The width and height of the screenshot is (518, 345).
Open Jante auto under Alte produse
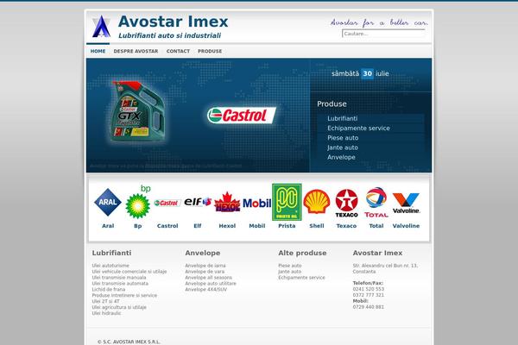tap(290, 272)
